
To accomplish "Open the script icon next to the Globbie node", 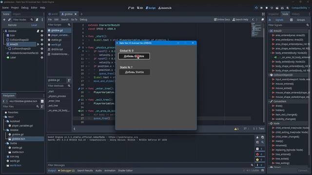I will [x=38, y=31].
